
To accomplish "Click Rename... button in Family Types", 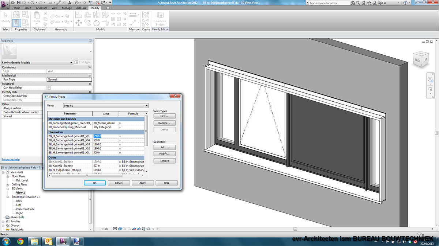I will click(164, 123).
